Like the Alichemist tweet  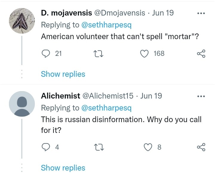coord(148,147)
